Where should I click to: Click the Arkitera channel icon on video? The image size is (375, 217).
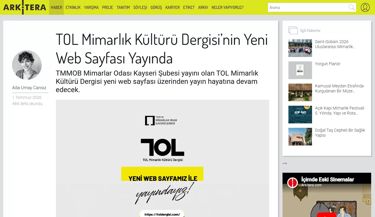293,182
